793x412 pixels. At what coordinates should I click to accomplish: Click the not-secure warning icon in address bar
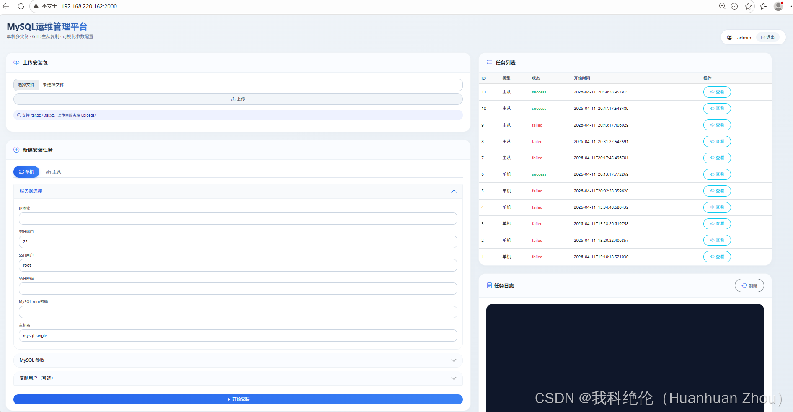(x=36, y=6)
